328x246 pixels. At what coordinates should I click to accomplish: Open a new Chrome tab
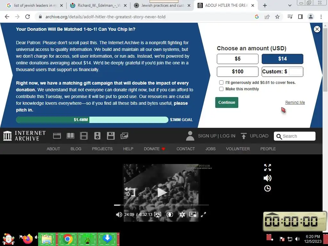265,6
